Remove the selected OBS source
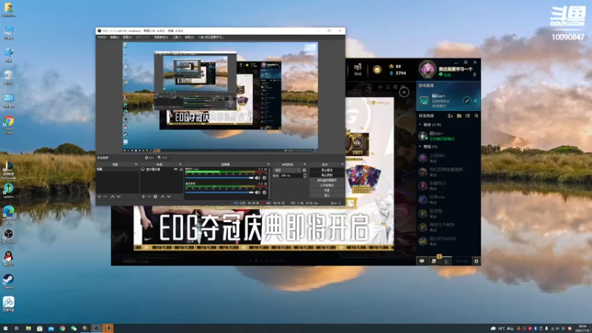The image size is (592, 333). [x=149, y=197]
